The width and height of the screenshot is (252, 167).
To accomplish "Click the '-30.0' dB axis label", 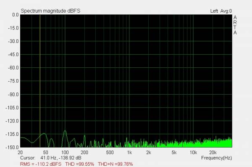I will click(13, 41).
